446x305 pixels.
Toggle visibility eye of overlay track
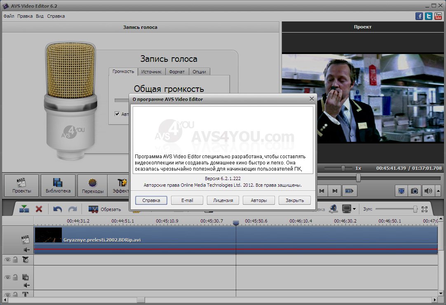click(7, 277)
